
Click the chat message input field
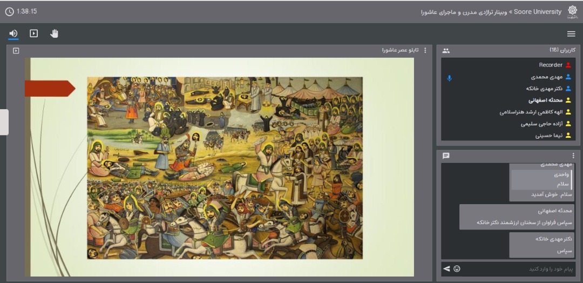(519, 269)
